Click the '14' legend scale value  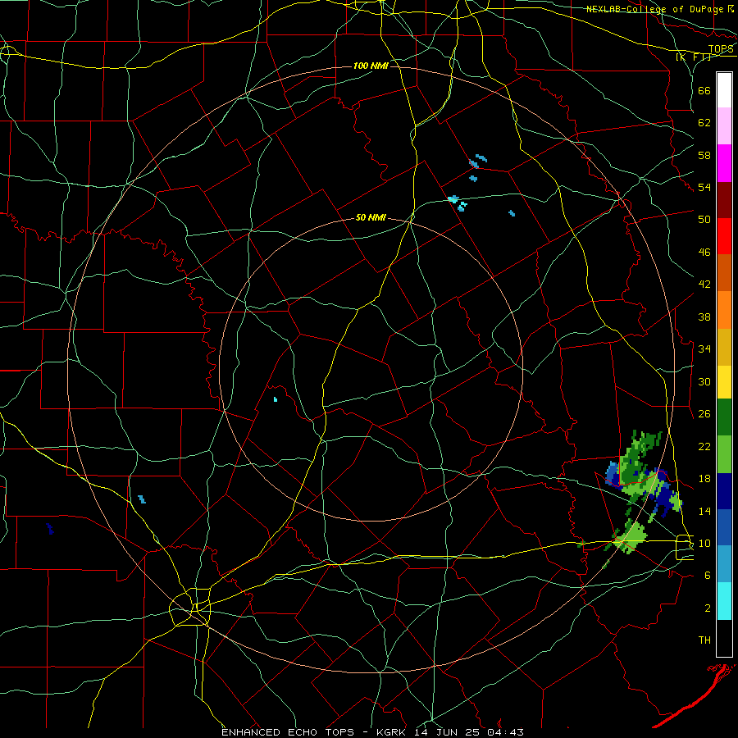click(x=704, y=511)
